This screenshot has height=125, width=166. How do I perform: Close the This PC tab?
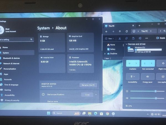(133, 26)
